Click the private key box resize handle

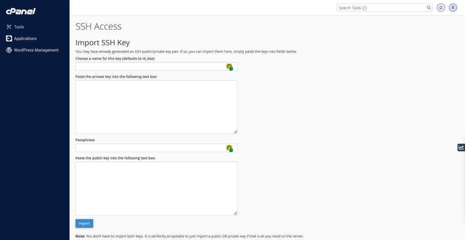coord(235,131)
